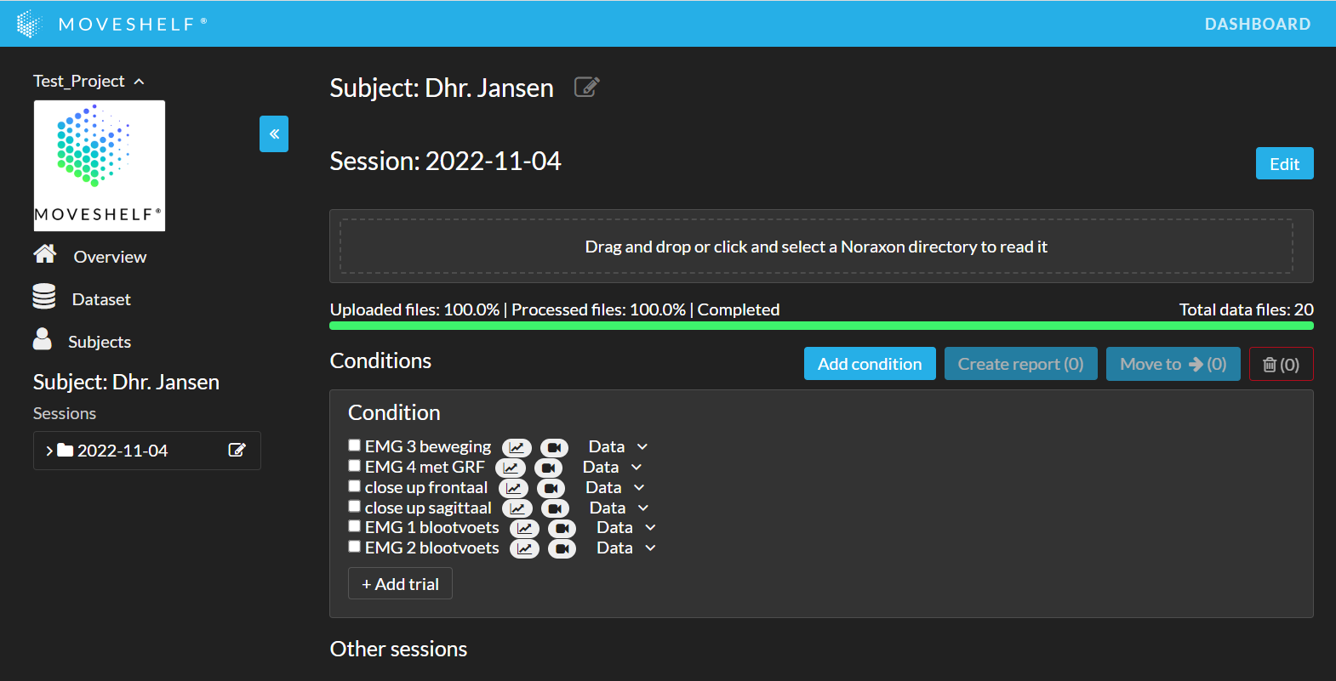Open video for close up frontaal
1336x681 pixels.
click(x=551, y=489)
